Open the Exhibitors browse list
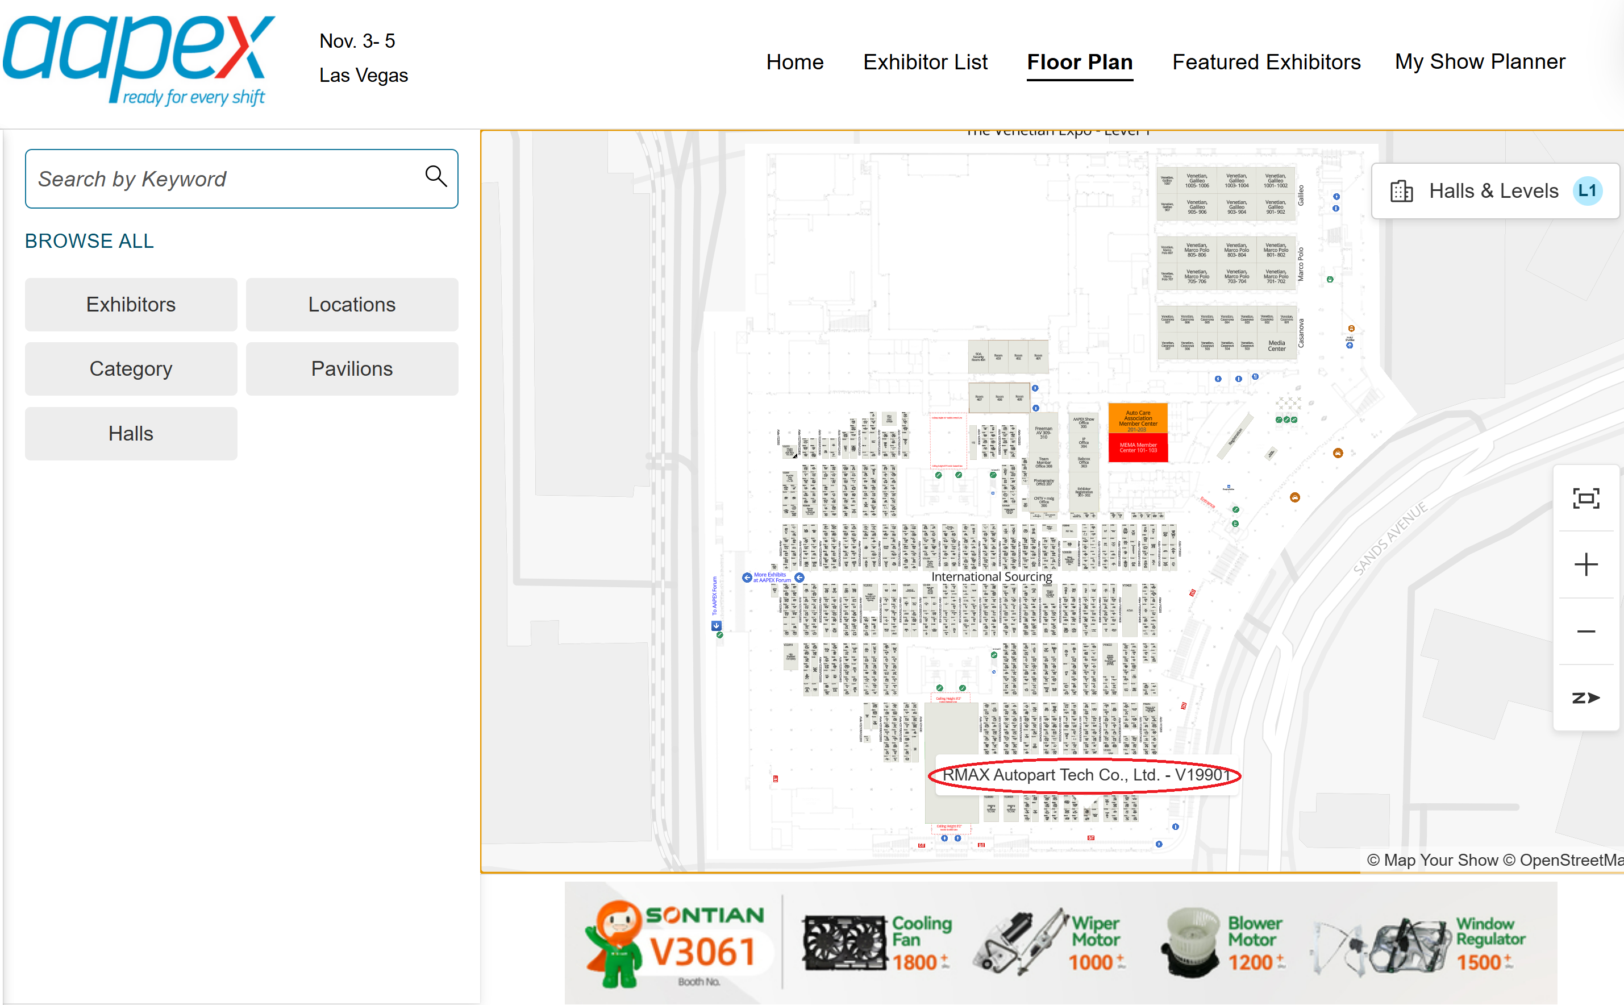The width and height of the screenshot is (1624, 1005). [131, 305]
